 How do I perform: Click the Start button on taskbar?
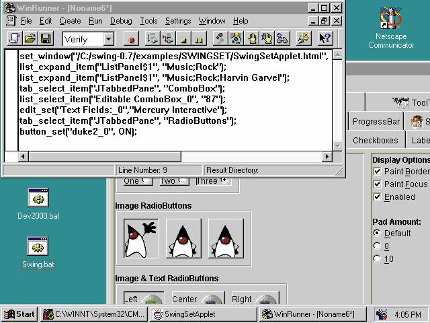(x=19, y=314)
